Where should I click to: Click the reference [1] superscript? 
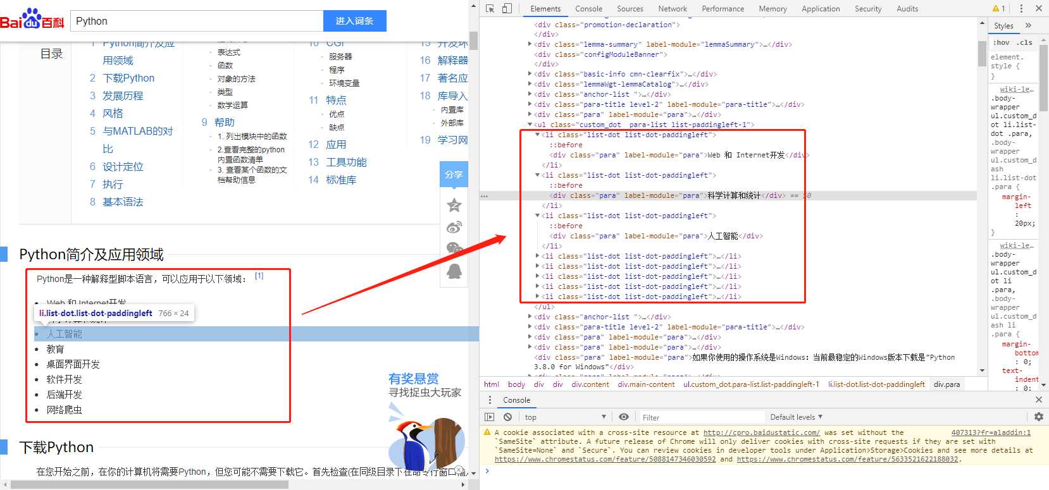coord(259,276)
